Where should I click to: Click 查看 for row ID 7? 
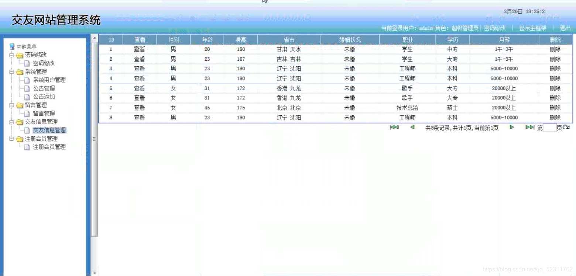[x=140, y=108]
